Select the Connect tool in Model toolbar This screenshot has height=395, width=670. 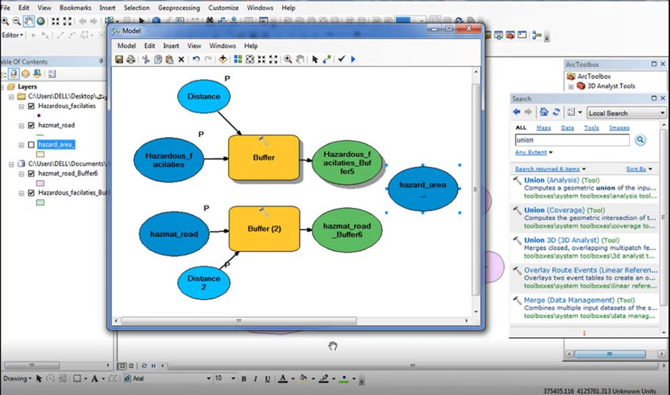[327, 59]
